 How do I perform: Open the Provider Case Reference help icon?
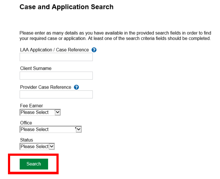point(76,88)
